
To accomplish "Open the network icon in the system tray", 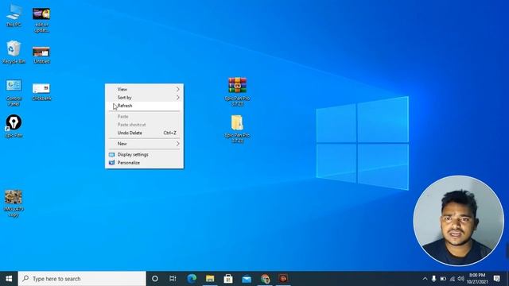I will click(x=452, y=279).
